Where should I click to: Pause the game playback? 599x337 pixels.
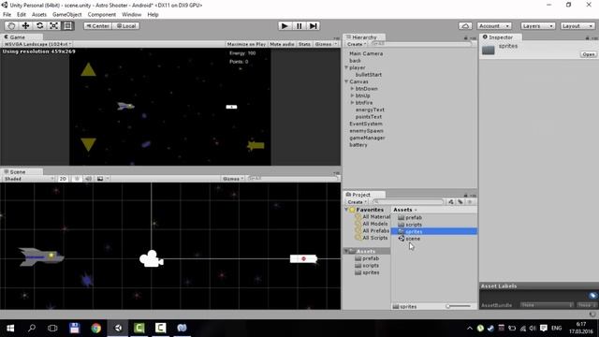[x=299, y=26]
